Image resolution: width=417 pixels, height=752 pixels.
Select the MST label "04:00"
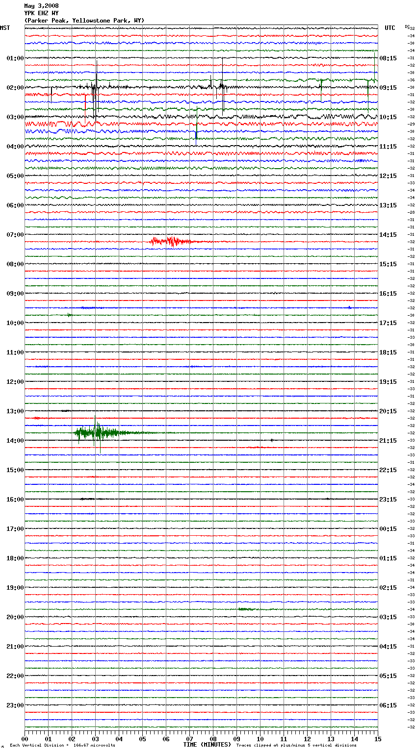(x=15, y=147)
